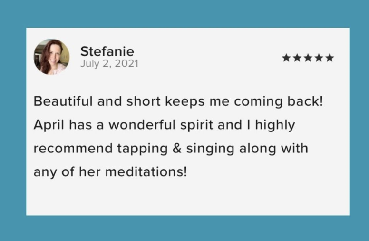The height and width of the screenshot is (241, 369).
Task: Choose the fourth rating star
Action: pyautogui.click(x=319, y=58)
